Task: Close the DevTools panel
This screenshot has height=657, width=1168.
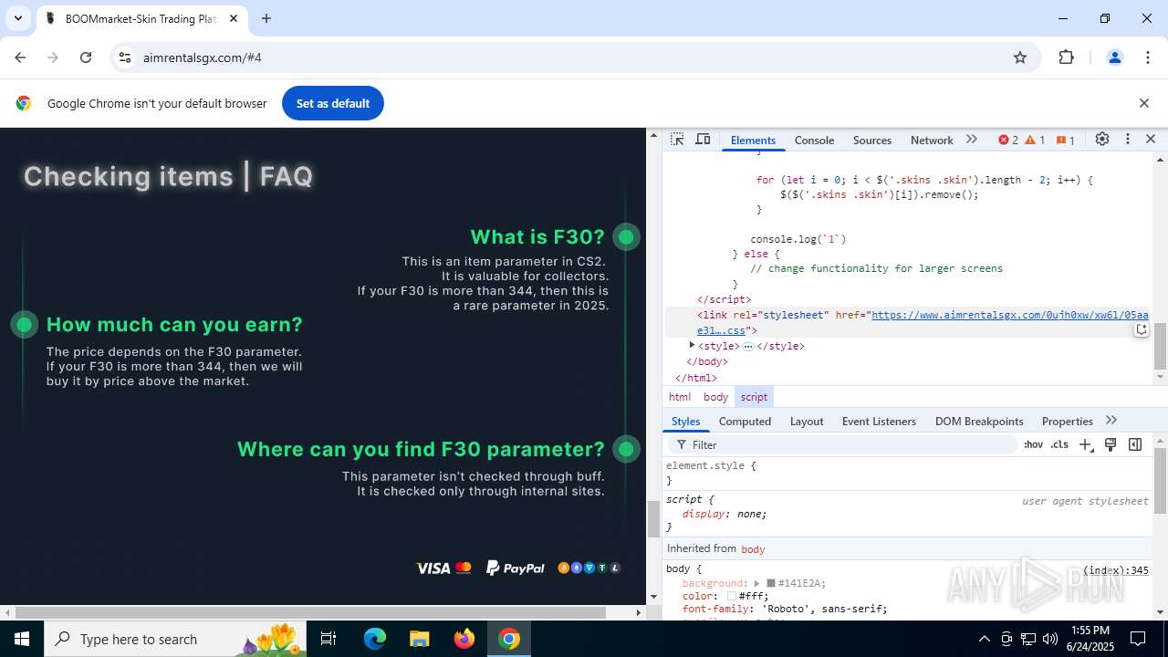Action: tap(1151, 140)
